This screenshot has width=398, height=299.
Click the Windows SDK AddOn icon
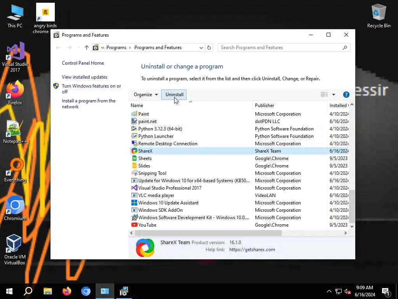(134, 210)
